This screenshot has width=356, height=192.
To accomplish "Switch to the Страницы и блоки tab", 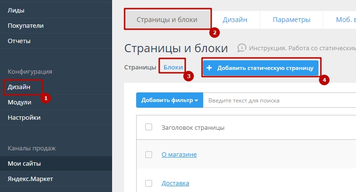I will [167, 20].
